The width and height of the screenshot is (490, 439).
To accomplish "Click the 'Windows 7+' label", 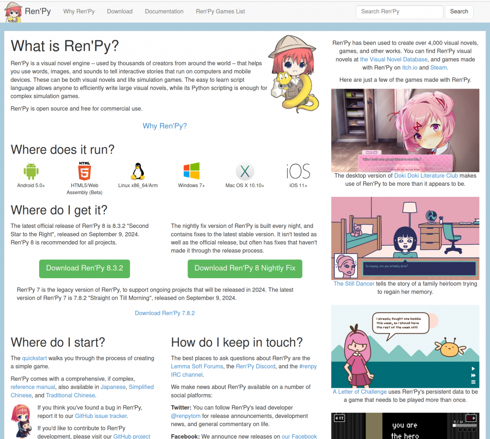I will coord(191,185).
